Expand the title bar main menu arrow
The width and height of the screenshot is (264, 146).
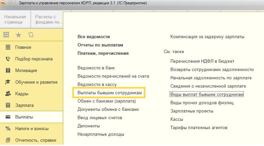[11, 3]
